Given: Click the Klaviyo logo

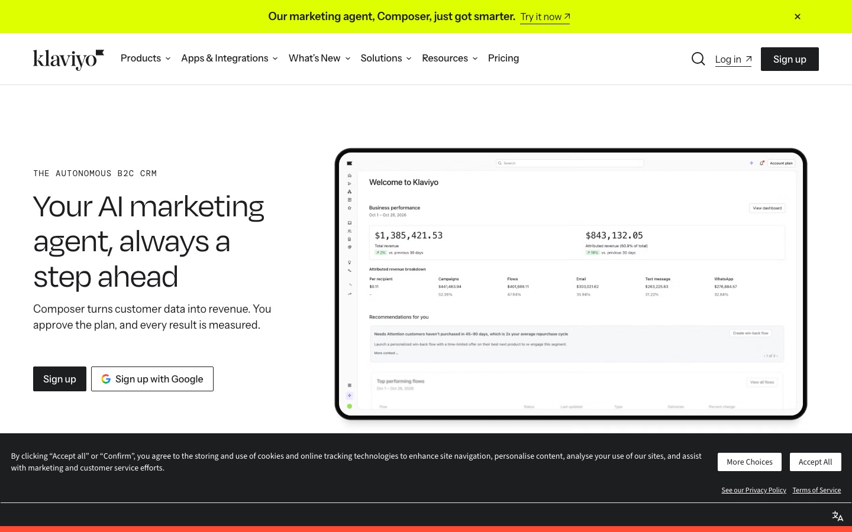Looking at the screenshot, I should (69, 59).
